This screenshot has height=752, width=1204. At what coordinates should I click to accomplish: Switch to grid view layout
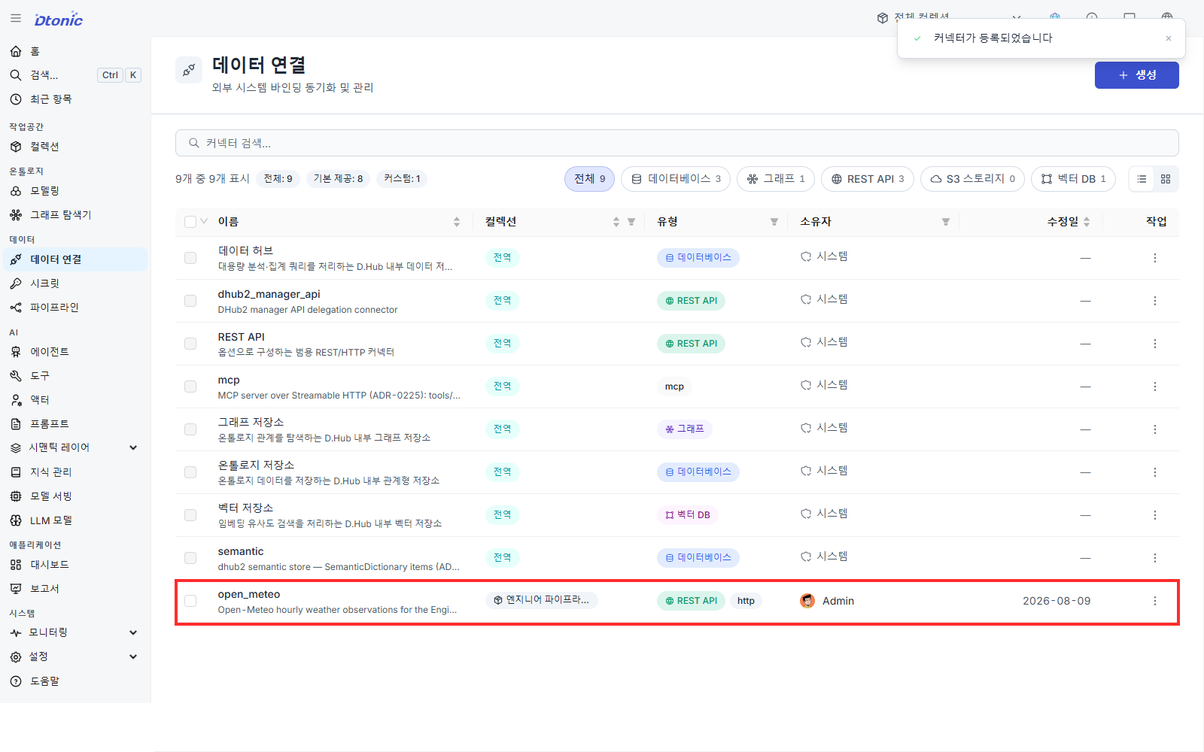pyautogui.click(x=1166, y=179)
